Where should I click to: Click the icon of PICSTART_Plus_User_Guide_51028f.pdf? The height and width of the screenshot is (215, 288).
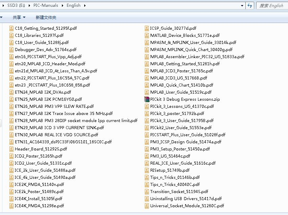(x=147, y=135)
